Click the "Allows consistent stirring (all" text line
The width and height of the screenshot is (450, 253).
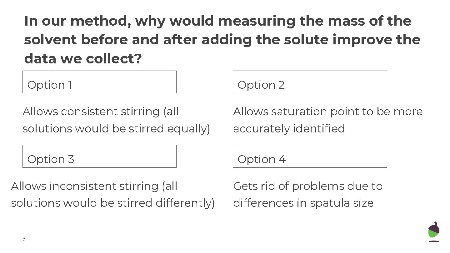coord(100,112)
